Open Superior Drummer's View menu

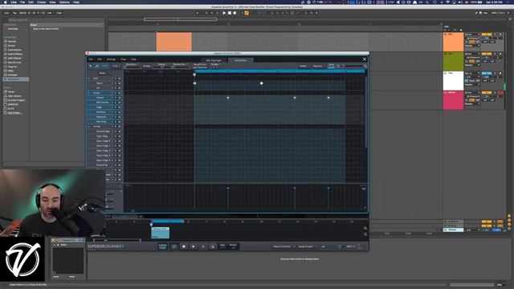tap(123, 59)
